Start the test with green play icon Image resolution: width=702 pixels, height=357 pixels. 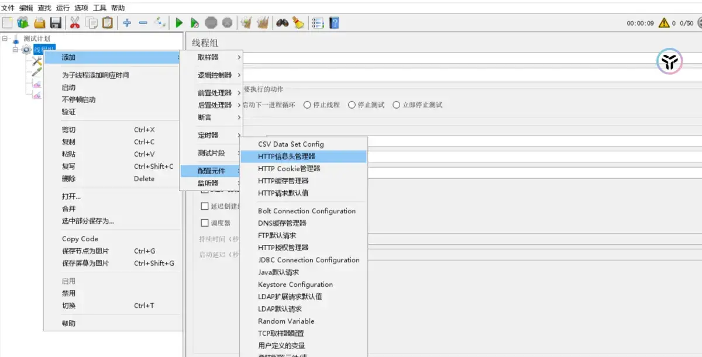(178, 22)
